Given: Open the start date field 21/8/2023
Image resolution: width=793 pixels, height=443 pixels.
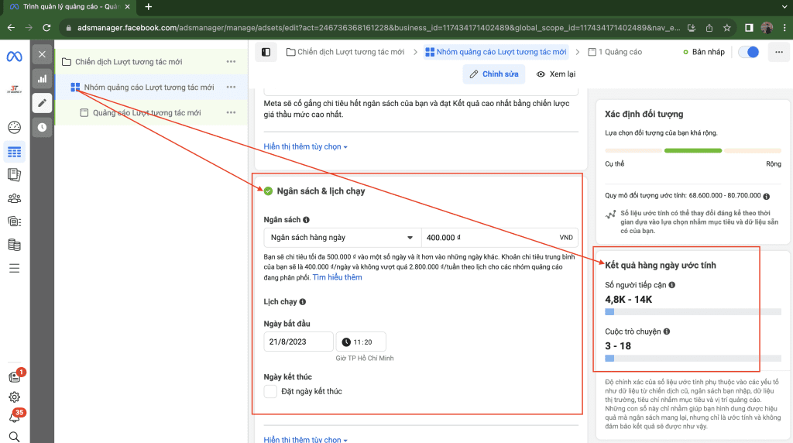Looking at the screenshot, I should click(298, 342).
